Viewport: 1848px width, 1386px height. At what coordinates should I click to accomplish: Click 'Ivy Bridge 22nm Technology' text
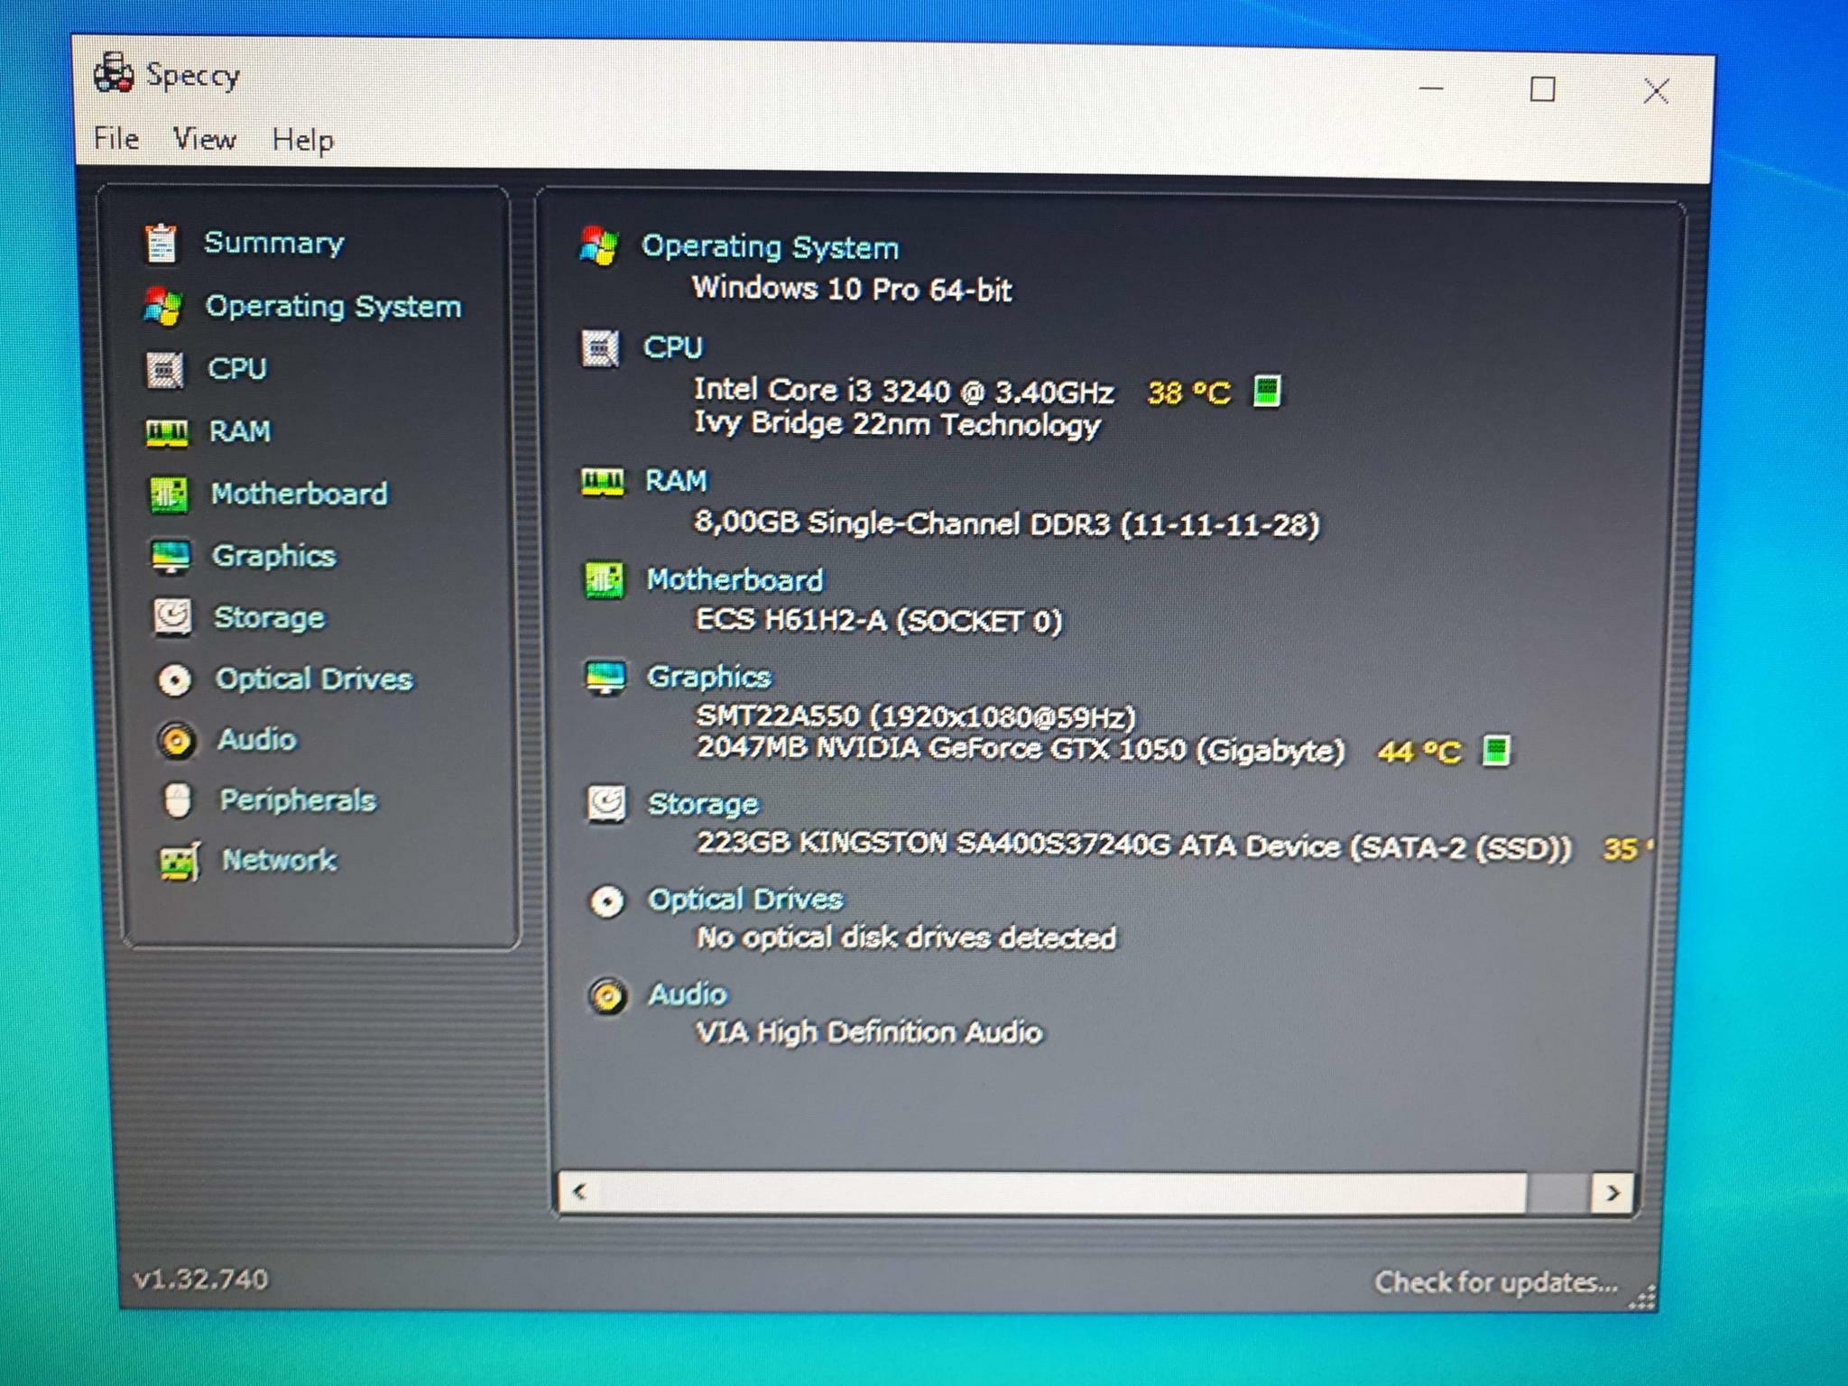pyautogui.click(x=897, y=424)
